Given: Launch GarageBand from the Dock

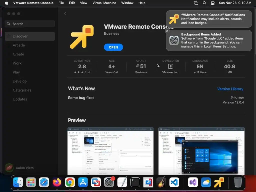Looking at the screenshot, I should (x=161, y=182).
